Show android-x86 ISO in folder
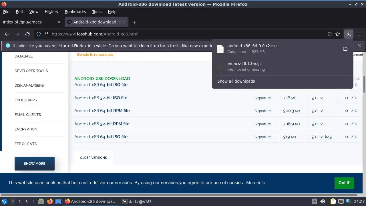The width and height of the screenshot is (366, 206). click(x=345, y=49)
